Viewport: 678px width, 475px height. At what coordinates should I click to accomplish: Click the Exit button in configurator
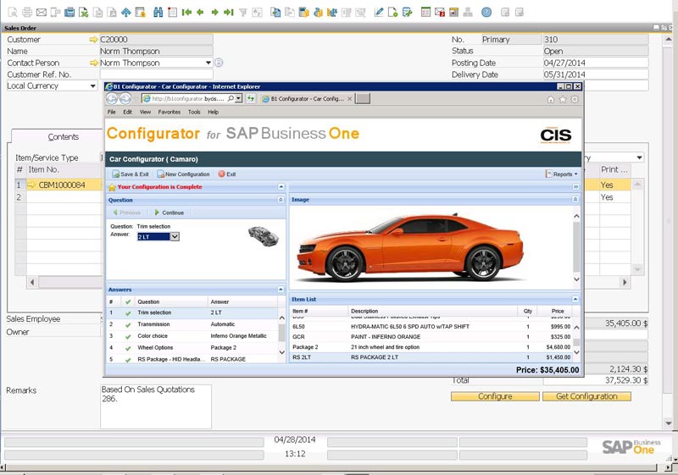click(227, 174)
